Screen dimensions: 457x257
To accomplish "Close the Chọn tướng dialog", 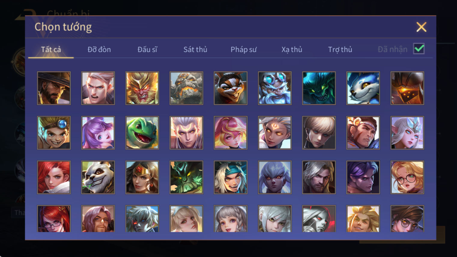I will (421, 27).
